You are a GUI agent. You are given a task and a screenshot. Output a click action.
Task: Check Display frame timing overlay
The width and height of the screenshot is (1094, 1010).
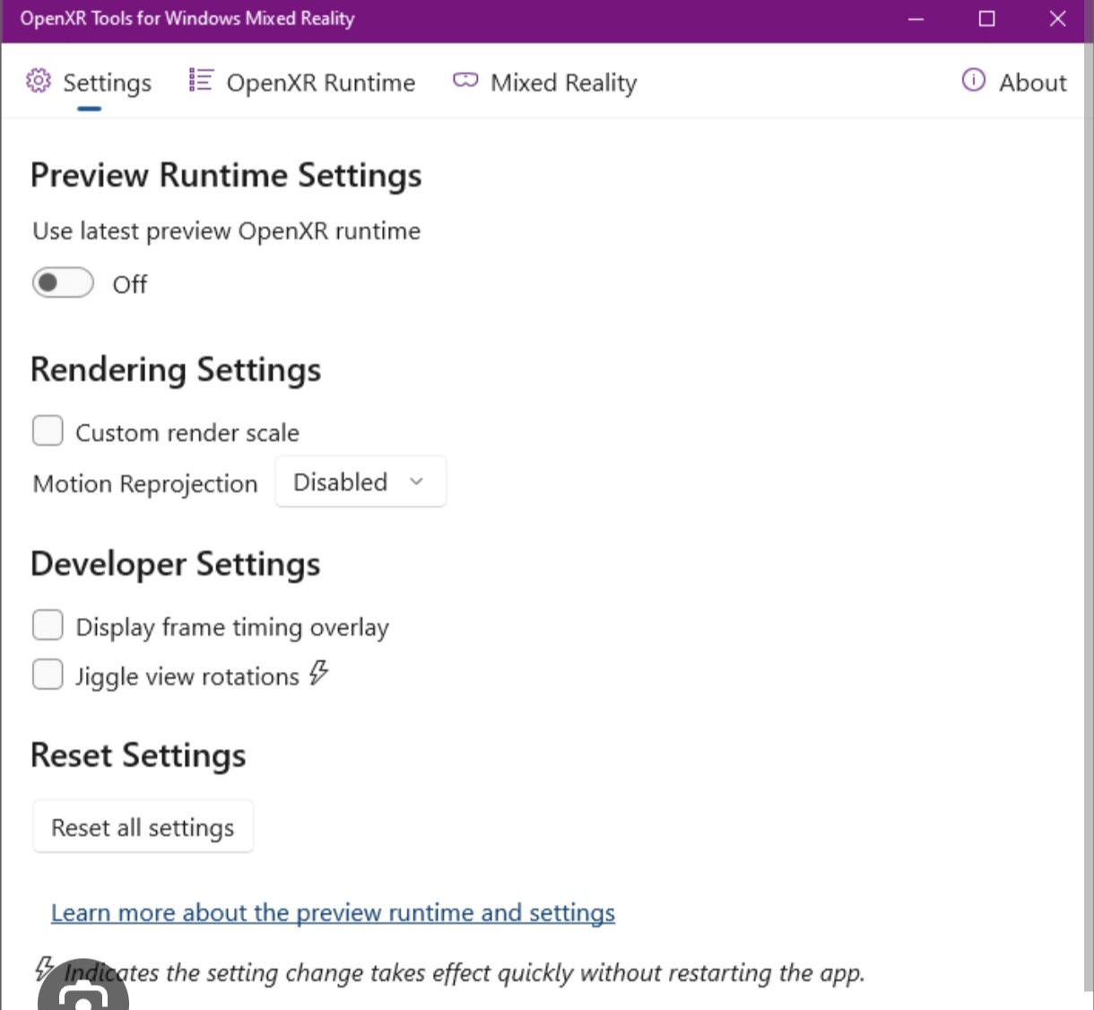click(48, 625)
